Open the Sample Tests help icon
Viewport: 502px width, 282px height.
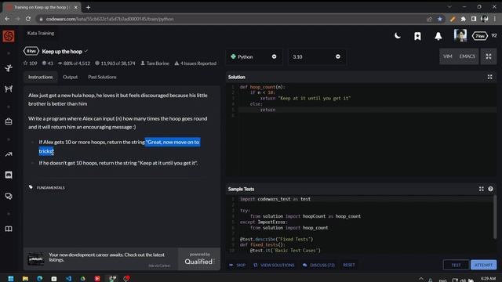pos(490,189)
